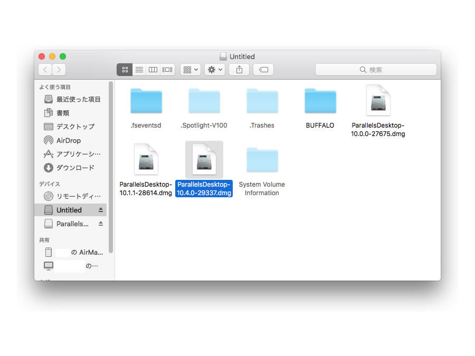Select the System Volume Information folder icon
Screen dimensions: 475x356
point(262,160)
